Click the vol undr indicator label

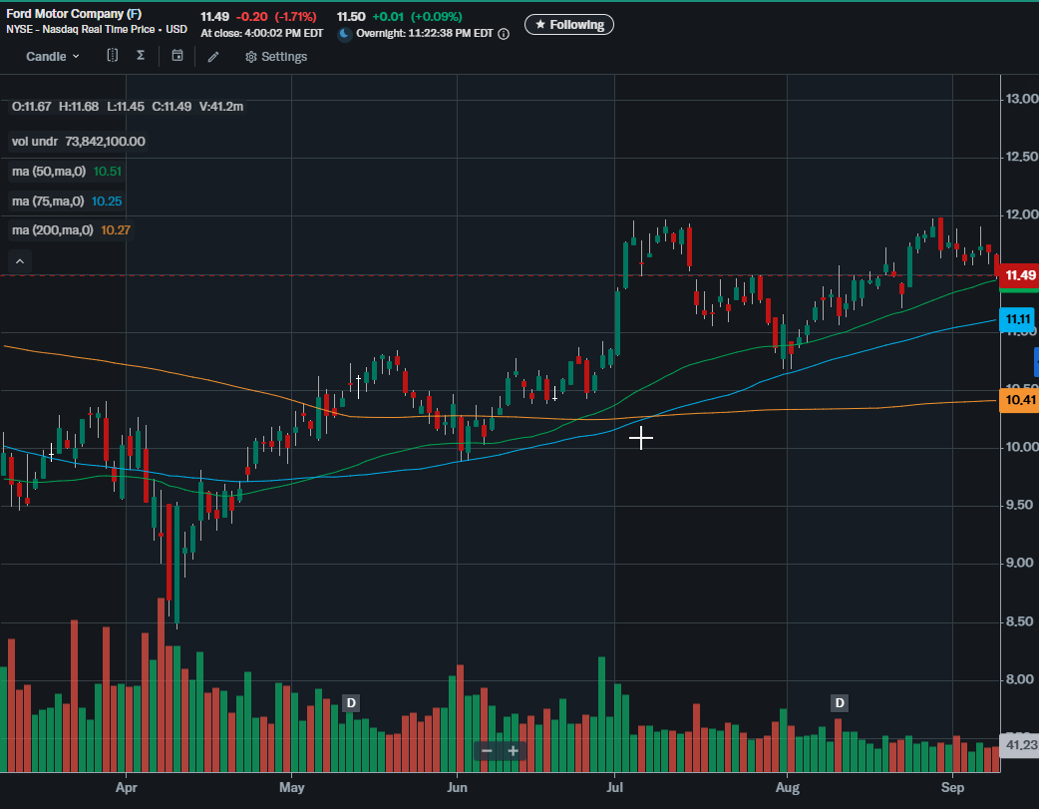(35, 142)
